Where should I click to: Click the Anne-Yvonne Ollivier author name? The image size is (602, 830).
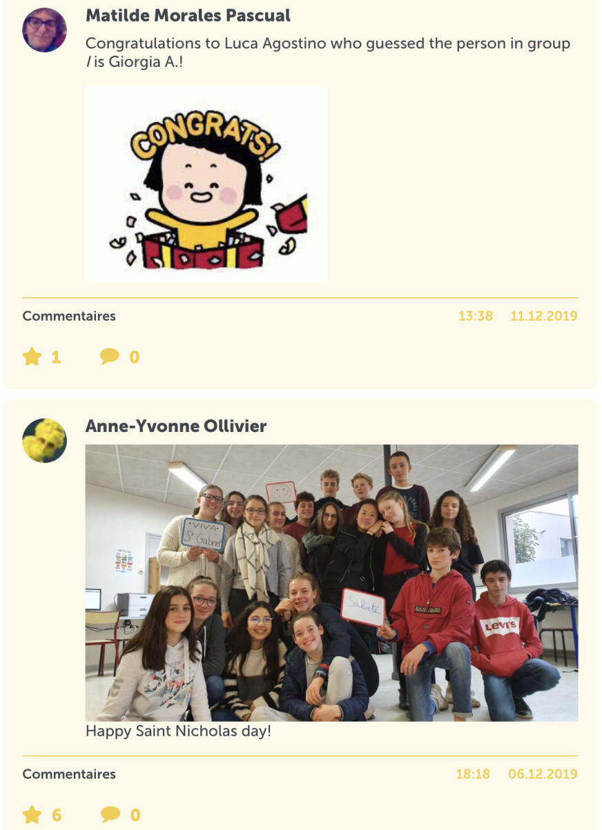176,426
